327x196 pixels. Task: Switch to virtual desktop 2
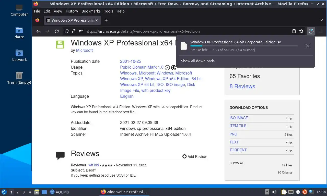tap(18, 192)
